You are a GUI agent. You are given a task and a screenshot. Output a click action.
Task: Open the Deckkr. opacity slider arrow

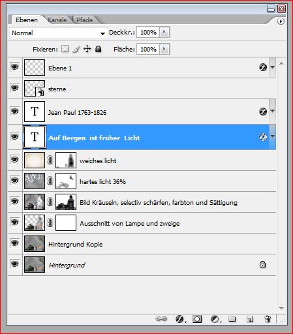(164, 32)
